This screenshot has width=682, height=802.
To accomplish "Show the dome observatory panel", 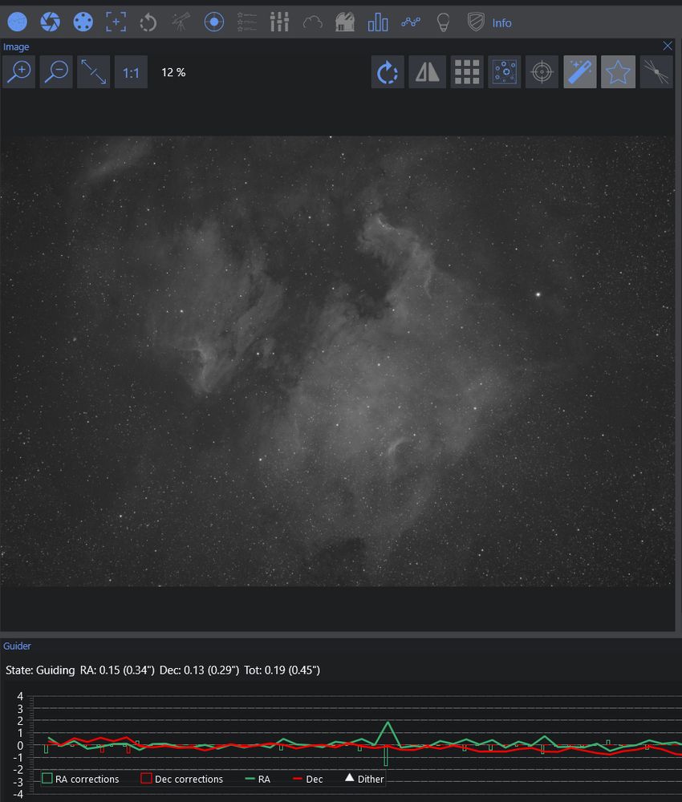I will 345,22.
